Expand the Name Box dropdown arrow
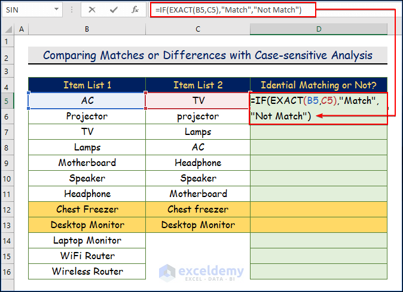This screenshot has width=403, height=292. click(x=57, y=10)
